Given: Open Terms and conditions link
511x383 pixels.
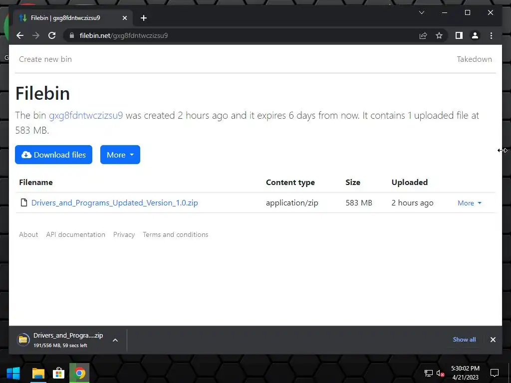Looking at the screenshot, I should coord(175,234).
